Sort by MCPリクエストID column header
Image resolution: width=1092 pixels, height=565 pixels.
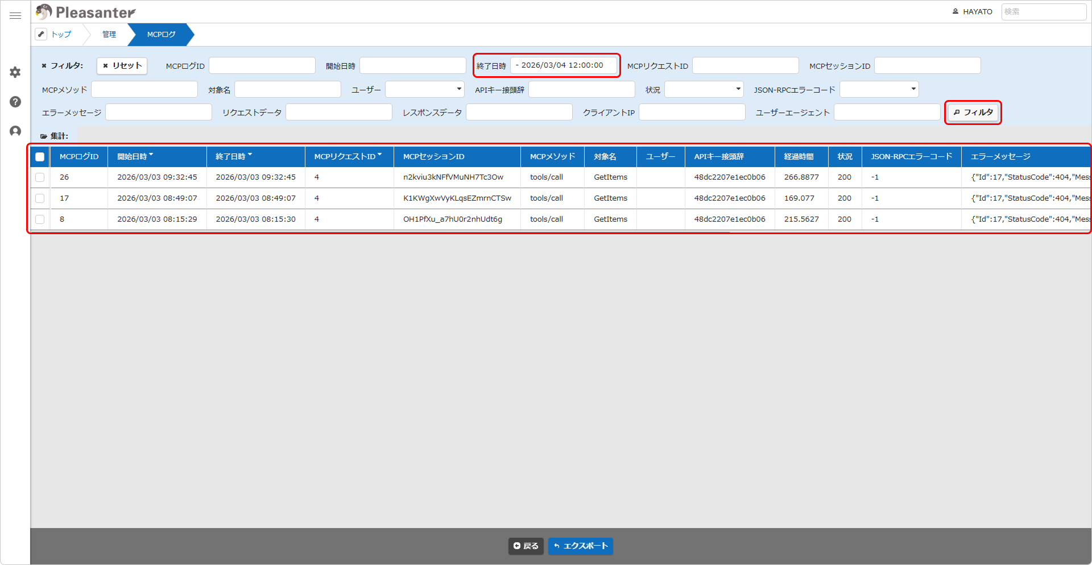[348, 156]
